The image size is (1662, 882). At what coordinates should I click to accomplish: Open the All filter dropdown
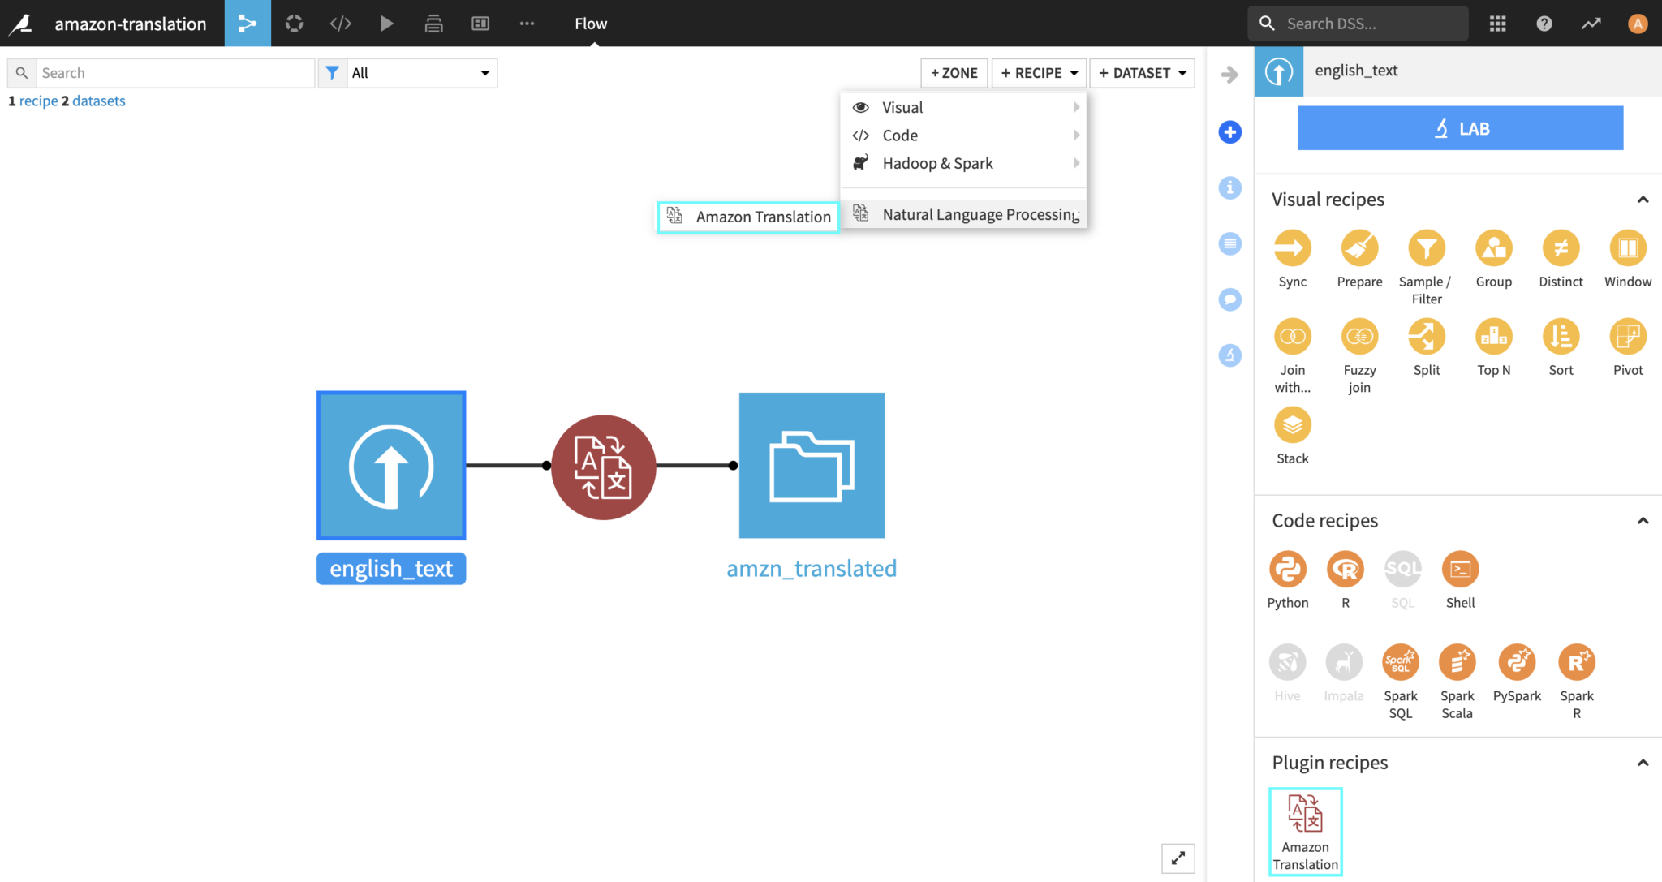pos(420,73)
